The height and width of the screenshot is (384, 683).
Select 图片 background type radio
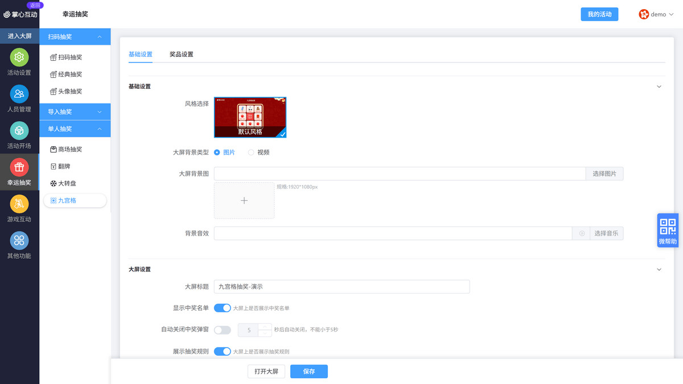click(217, 152)
